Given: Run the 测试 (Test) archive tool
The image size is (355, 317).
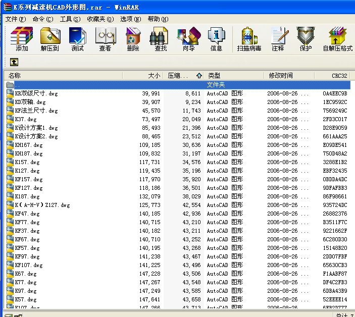Looking at the screenshot, I should tap(77, 39).
